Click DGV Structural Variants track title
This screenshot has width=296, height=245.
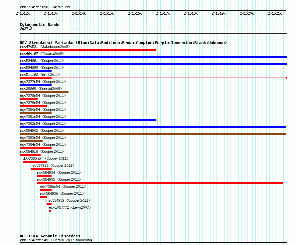click(123, 43)
